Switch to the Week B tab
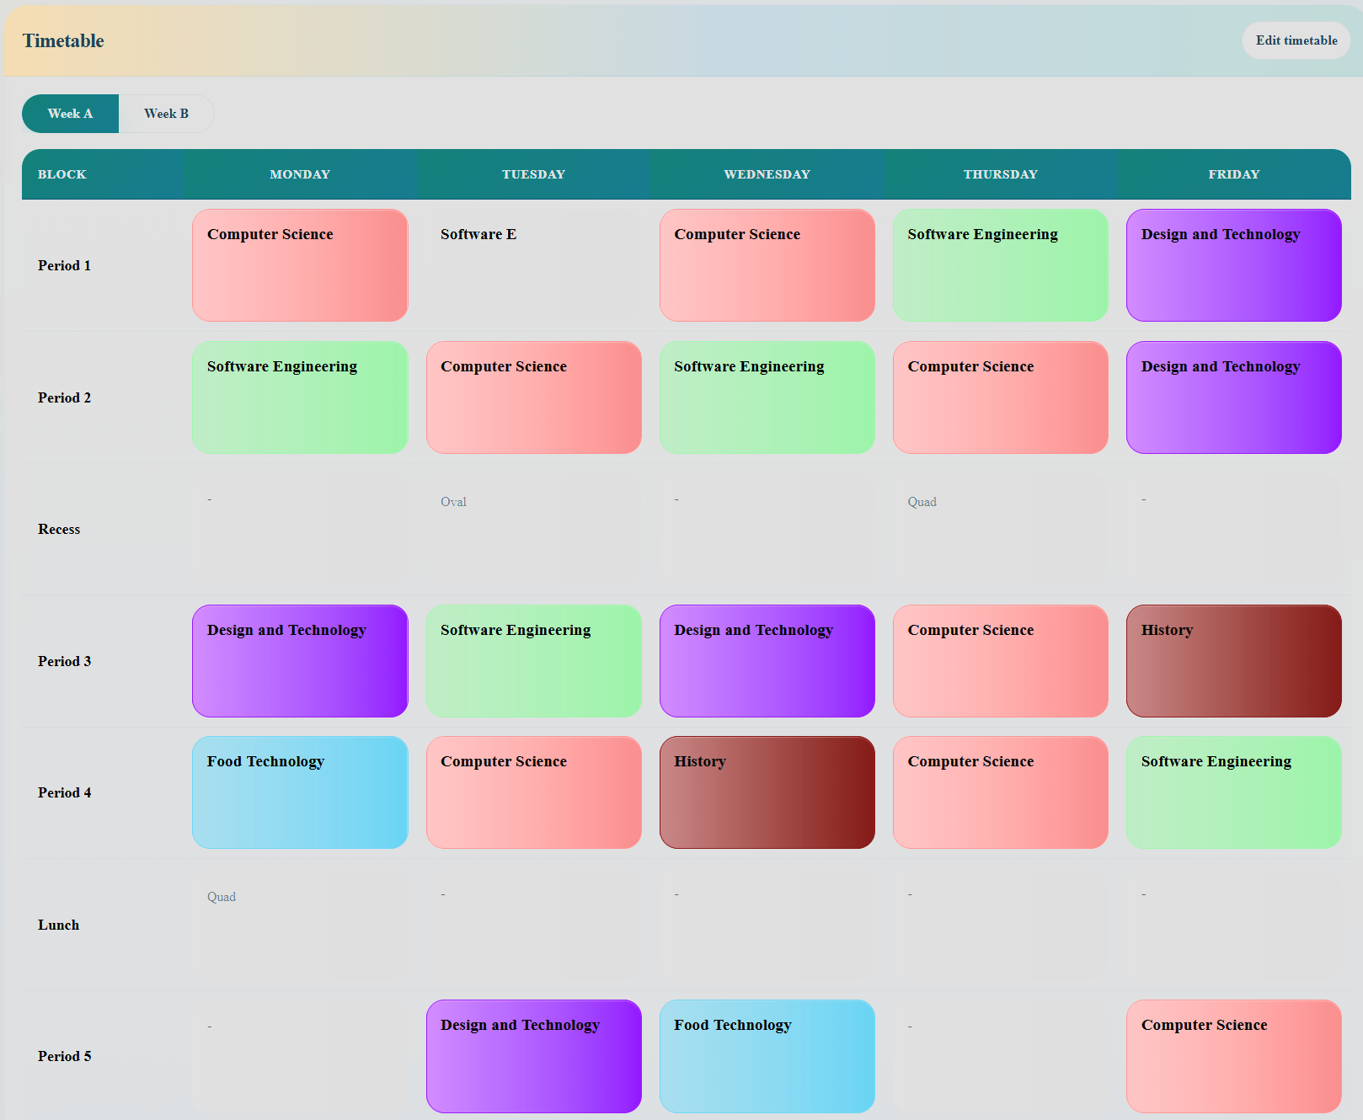This screenshot has width=1363, height=1120. (x=166, y=113)
